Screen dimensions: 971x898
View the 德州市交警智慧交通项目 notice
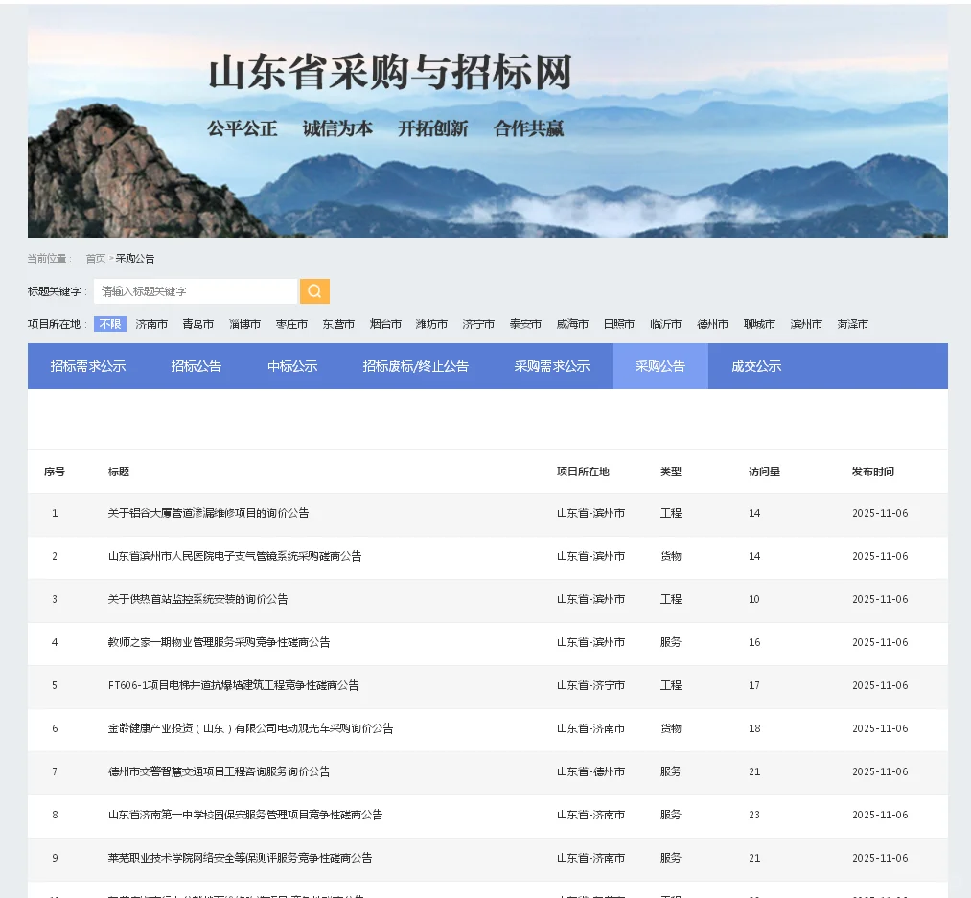tap(219, 771)
